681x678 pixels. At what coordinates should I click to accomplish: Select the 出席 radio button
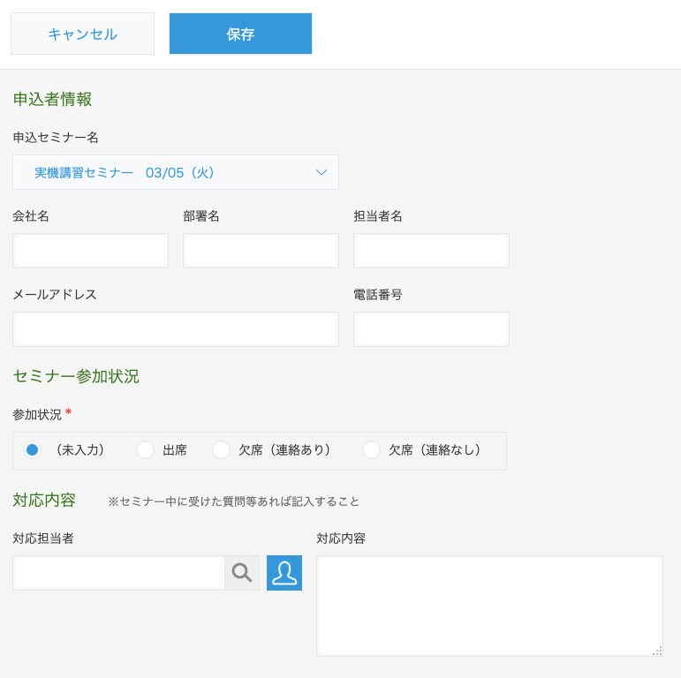coord(145,449)
